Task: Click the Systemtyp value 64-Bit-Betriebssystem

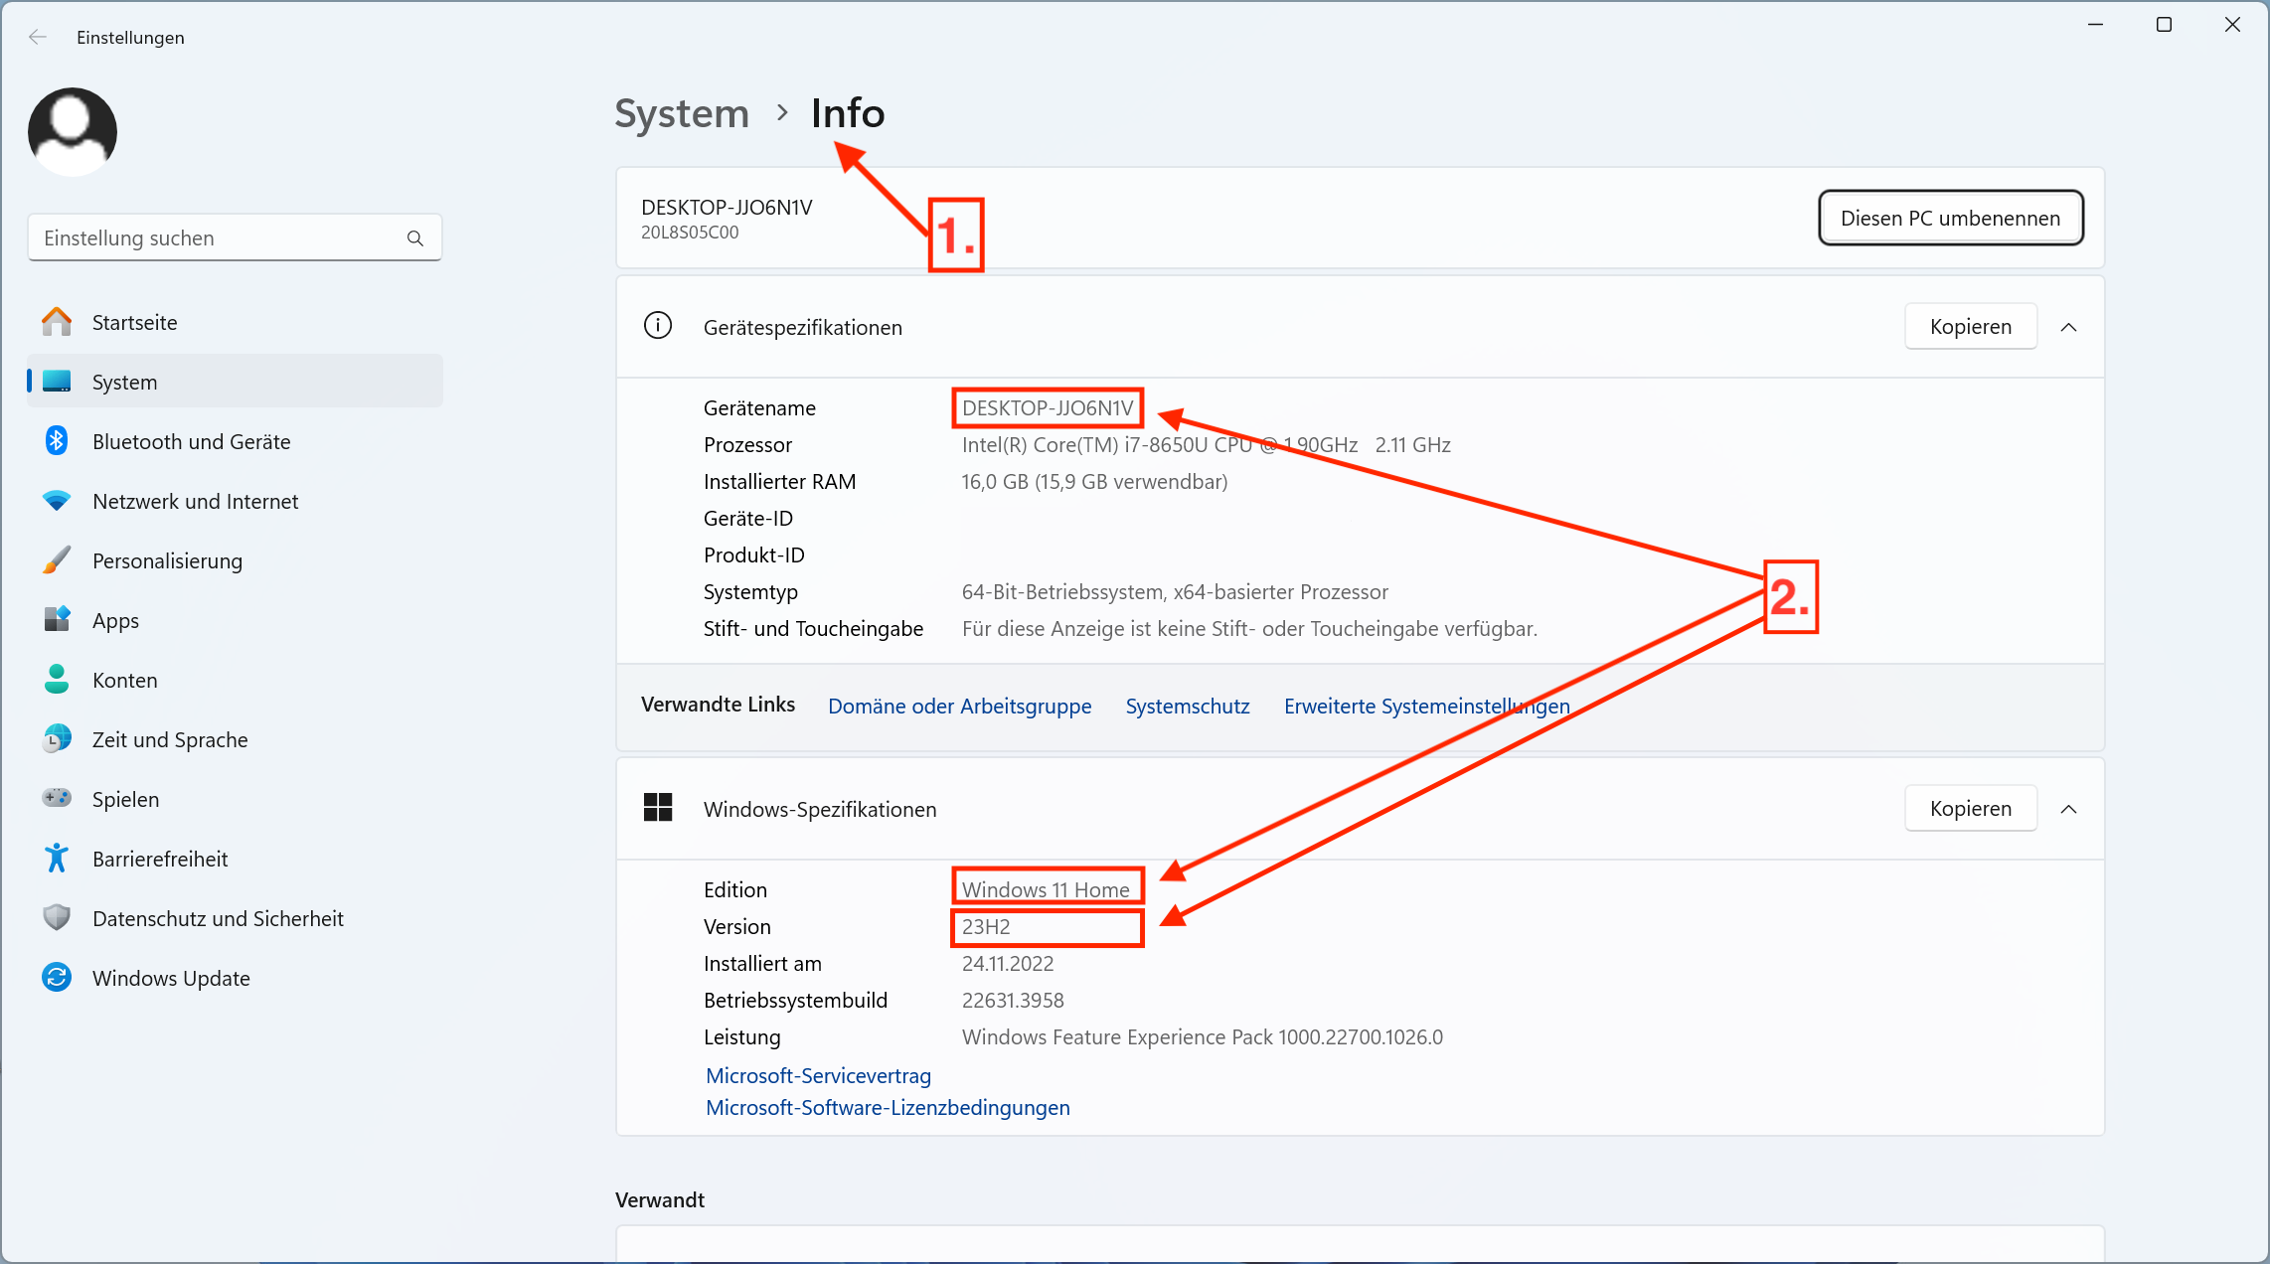Action: coord(1175,591)
